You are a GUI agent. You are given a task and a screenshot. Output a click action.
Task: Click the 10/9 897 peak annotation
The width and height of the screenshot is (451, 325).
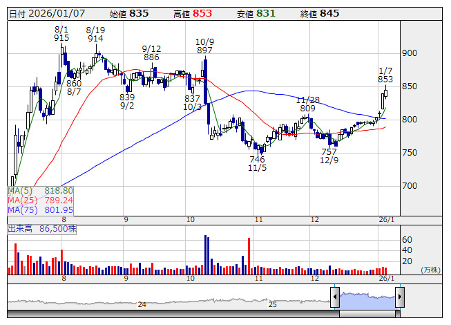[x=205, y=46]
